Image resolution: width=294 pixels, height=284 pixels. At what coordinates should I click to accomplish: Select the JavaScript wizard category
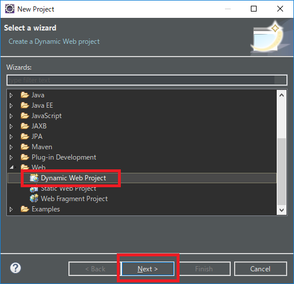pos(47,116)
